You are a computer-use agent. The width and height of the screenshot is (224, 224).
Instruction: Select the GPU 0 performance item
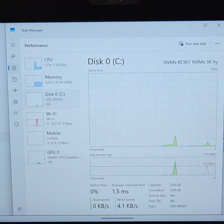pos(55,157)
